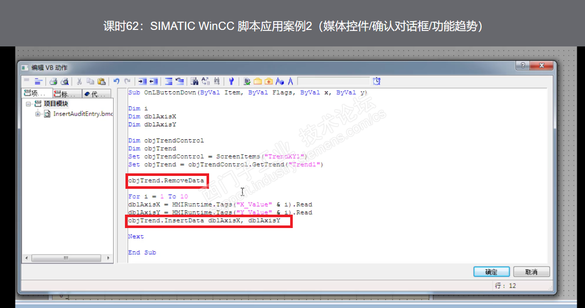Close the 编辑 VB 动作 dialog
The width and height of the screenshot is (585, 308).
(542, 66)
